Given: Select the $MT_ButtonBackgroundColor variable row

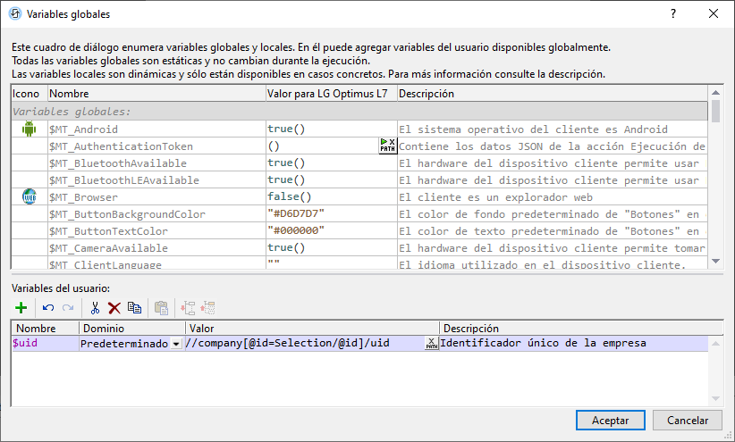Looking at the screenshot, I should coord(127,214).
